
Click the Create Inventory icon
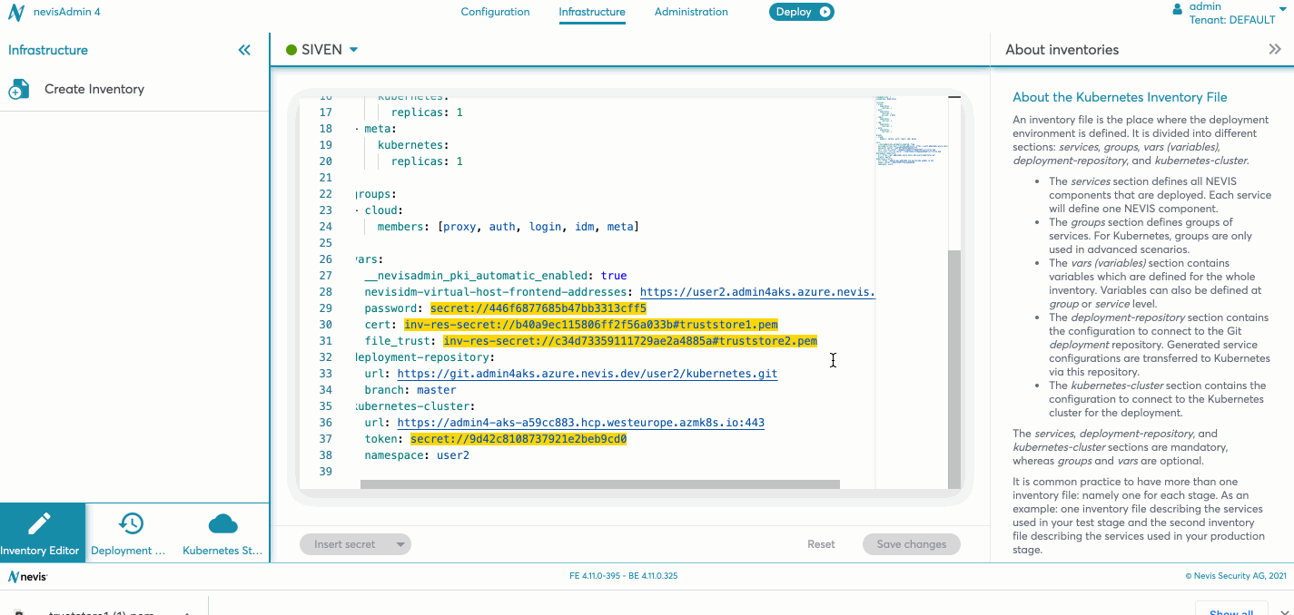click(x=19, y=89)
